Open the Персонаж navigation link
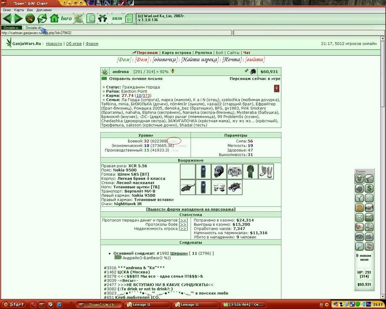This screenshot has height=309, width=386. 147,53
